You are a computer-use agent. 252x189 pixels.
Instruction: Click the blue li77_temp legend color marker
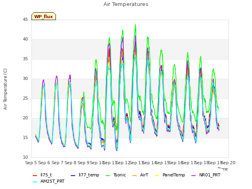(73, 176)
